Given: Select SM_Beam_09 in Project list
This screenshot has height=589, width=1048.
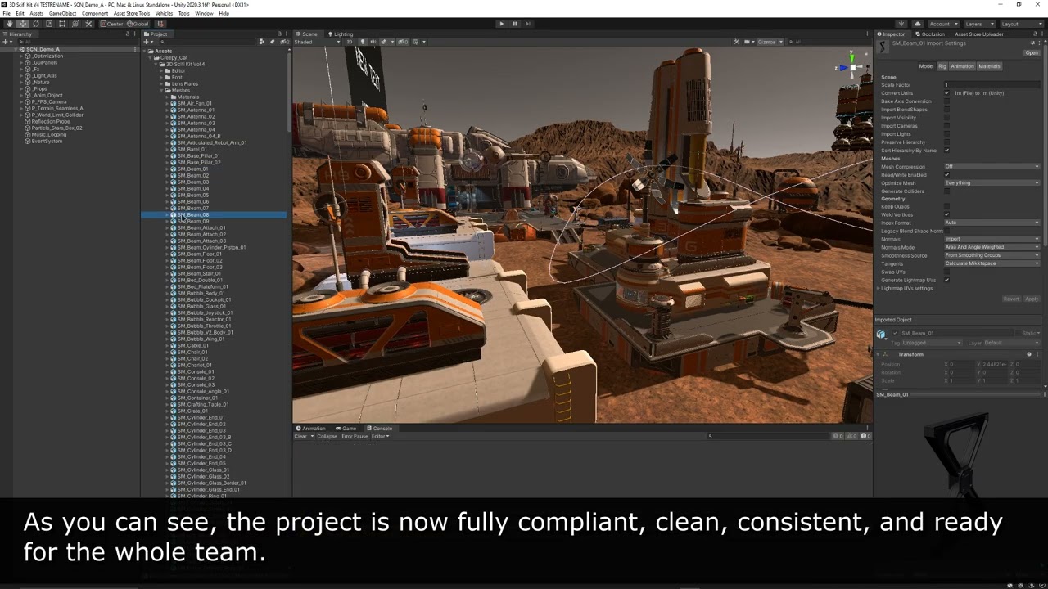Looking at the screenshot, I should 193,221.
